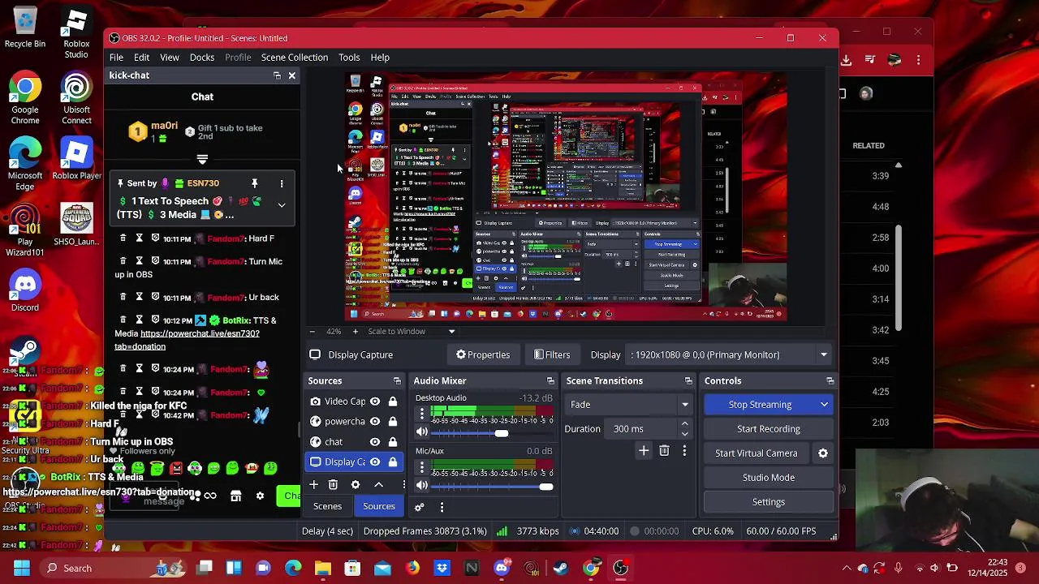Open the chat shop storefront icon
Screen dimensions: 1039x584
235,496
